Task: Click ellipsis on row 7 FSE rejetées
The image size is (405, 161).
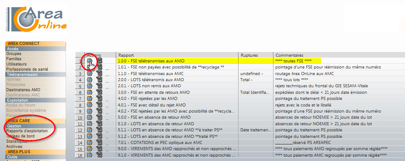Action: tap(107, 100)
